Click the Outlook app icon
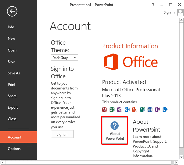The image size is (184, 165). 127,110
